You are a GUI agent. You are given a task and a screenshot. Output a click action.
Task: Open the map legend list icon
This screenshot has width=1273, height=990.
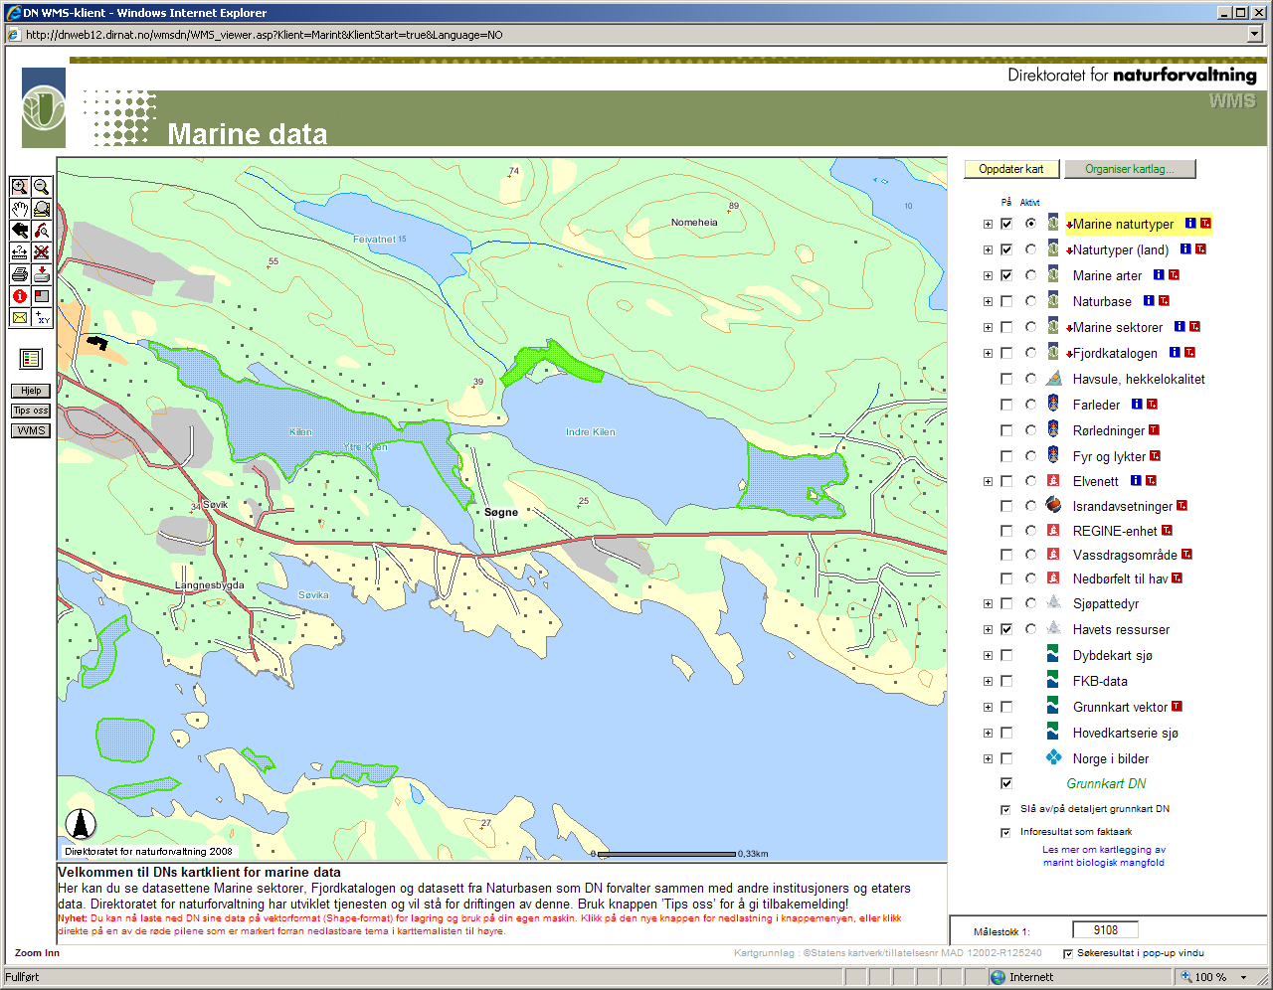pos(31,359)
